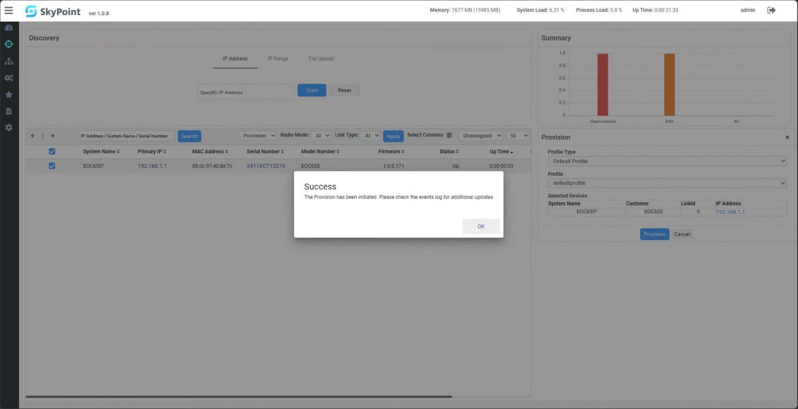Open the hamburger navigation menu
The image size is (798, 409).
coord(9,10)
